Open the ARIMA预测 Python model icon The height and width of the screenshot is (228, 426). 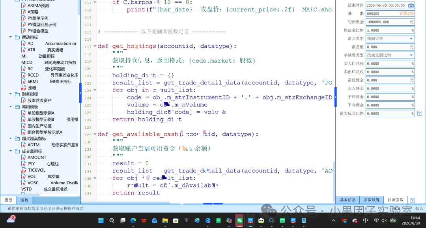pos(24,6)
